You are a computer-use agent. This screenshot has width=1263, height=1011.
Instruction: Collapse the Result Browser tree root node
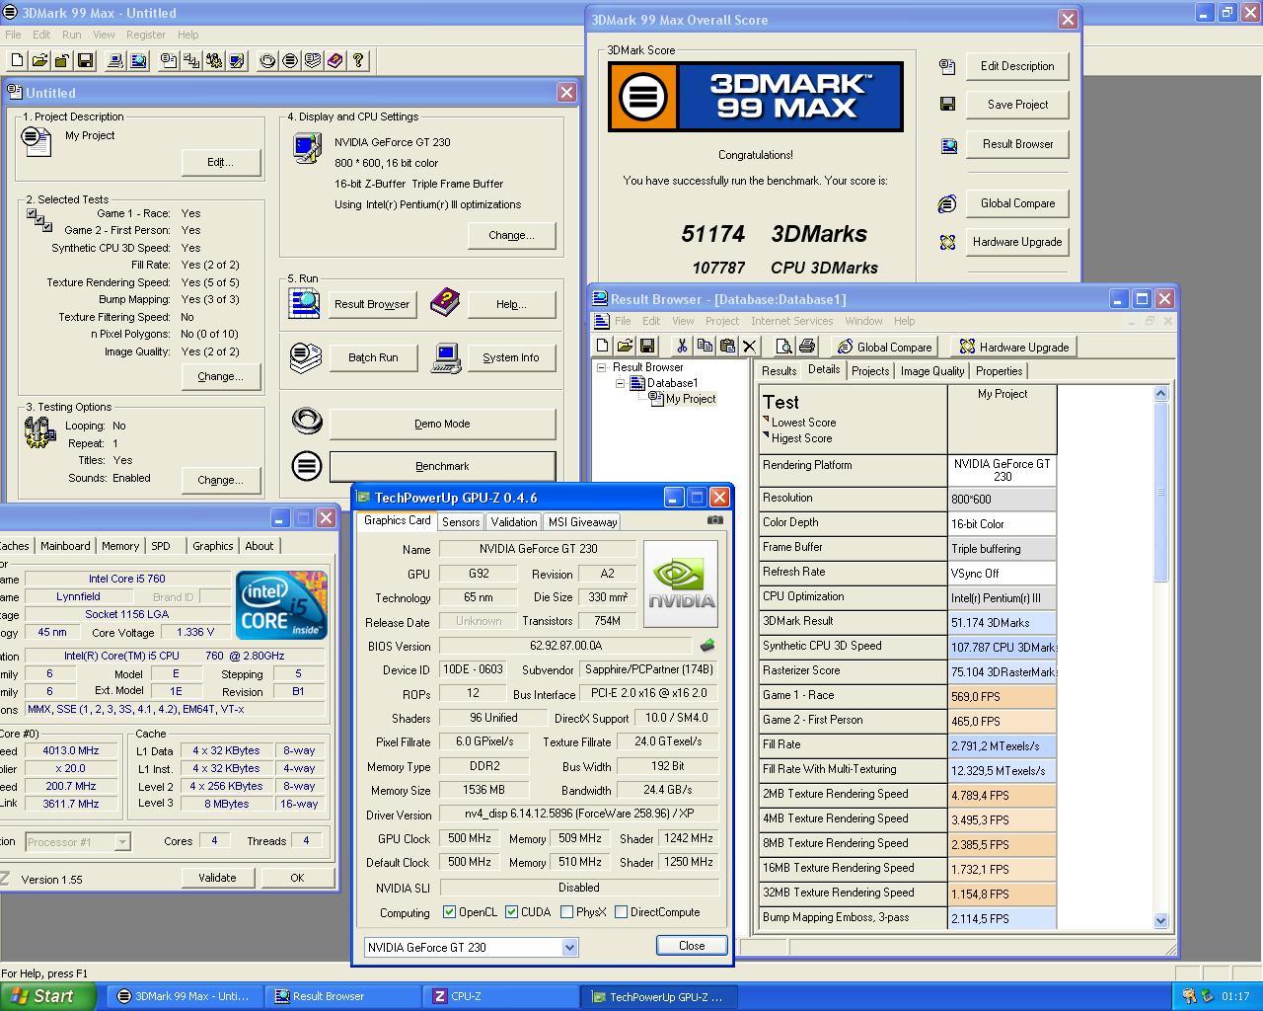tap(601, 367)
